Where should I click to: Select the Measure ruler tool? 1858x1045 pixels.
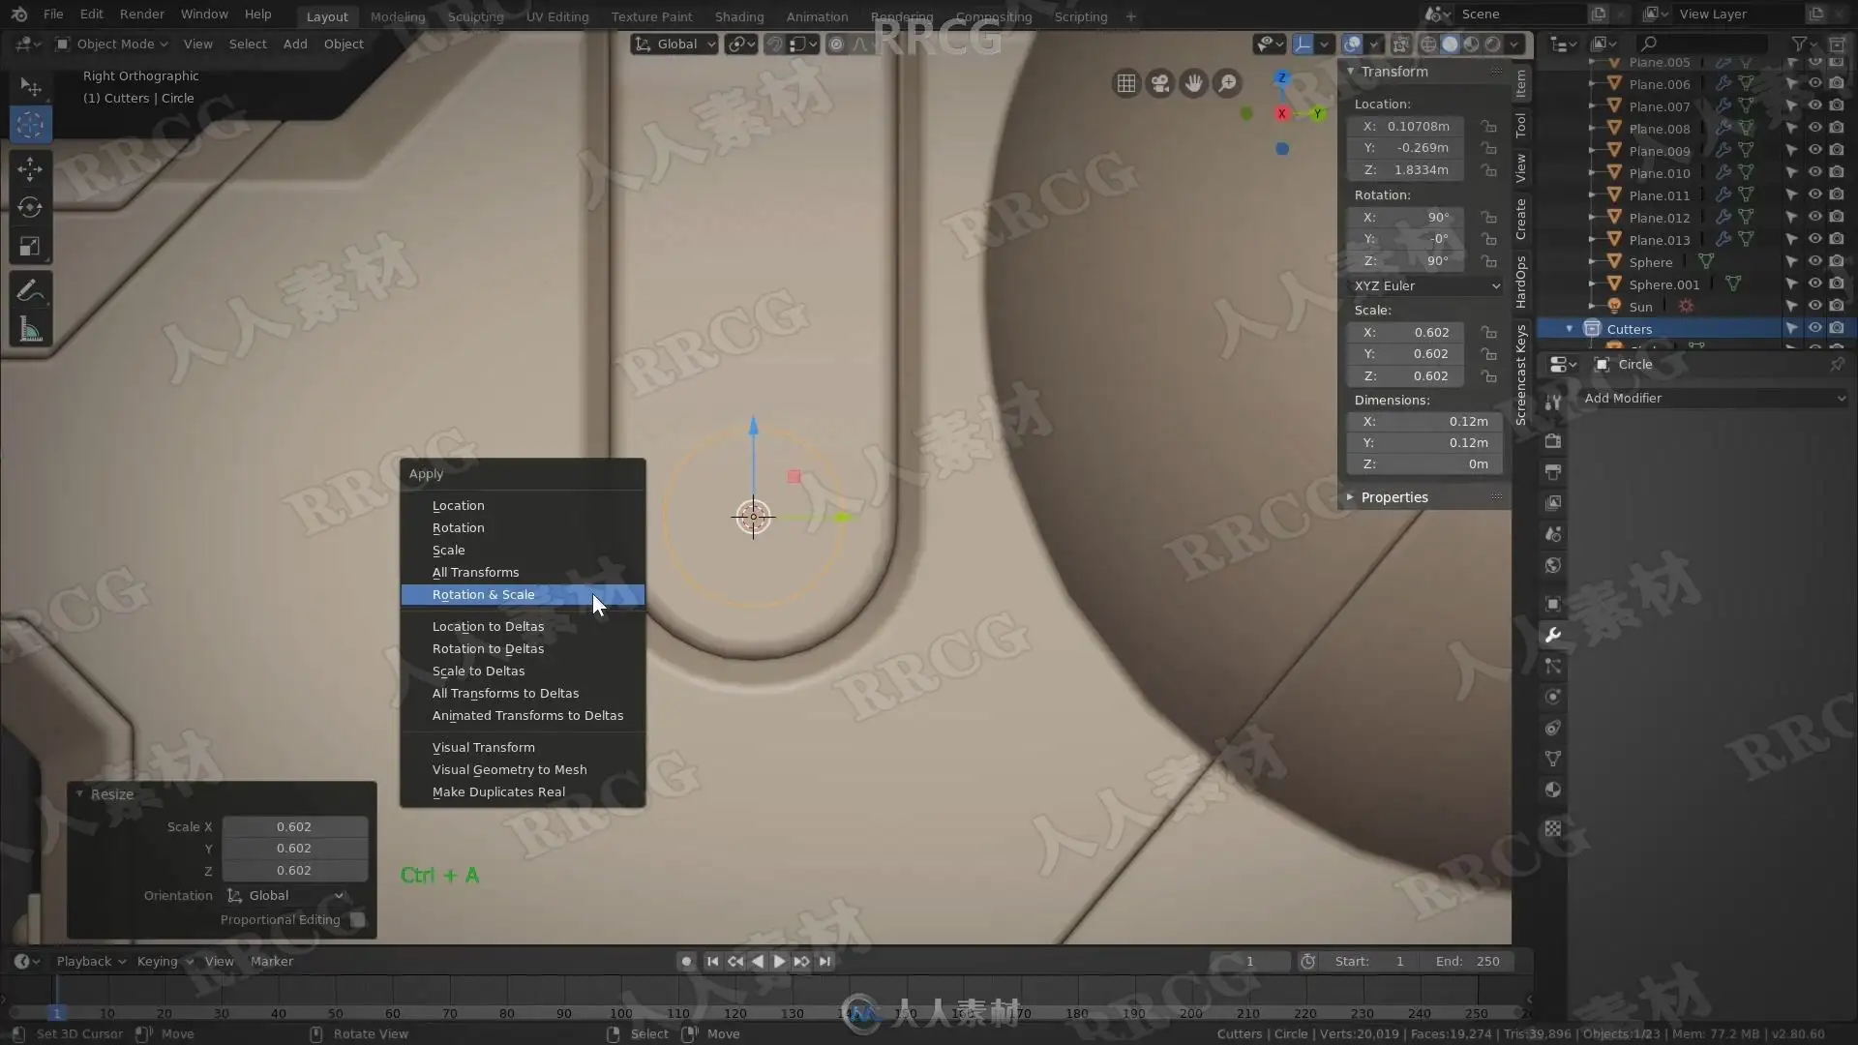click(x=30, y=331)
